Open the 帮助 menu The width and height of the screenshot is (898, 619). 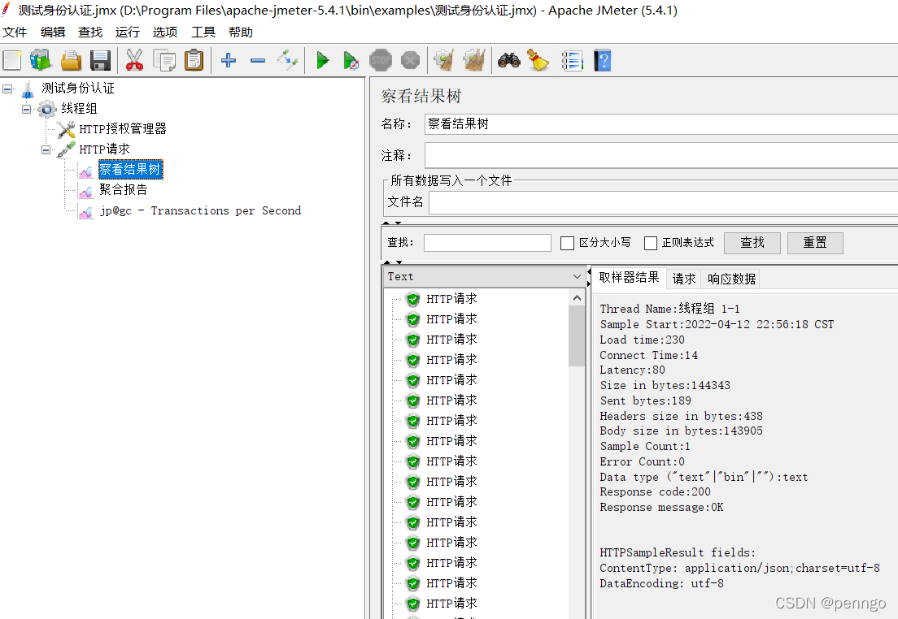click(x=241, y=32)
